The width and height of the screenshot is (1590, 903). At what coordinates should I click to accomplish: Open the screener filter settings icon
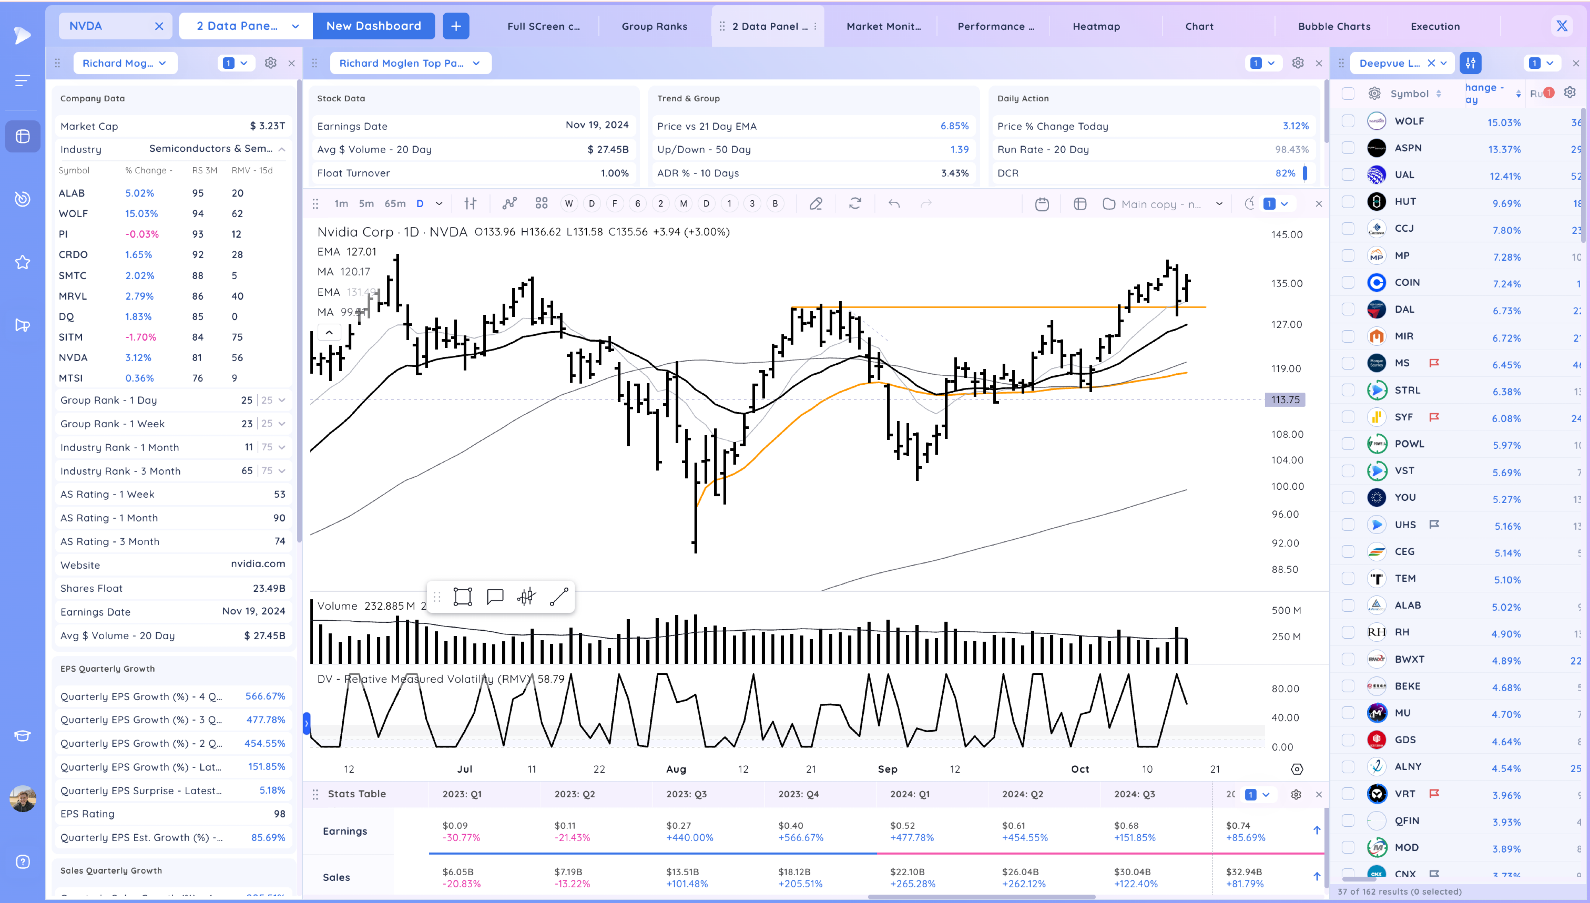(1470, 63)
